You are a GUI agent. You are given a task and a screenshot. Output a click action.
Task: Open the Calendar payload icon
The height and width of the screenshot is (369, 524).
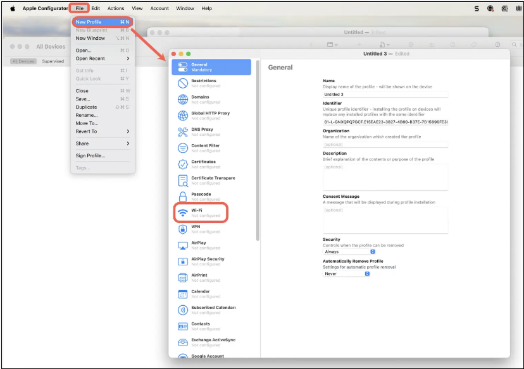click(182, 294)
